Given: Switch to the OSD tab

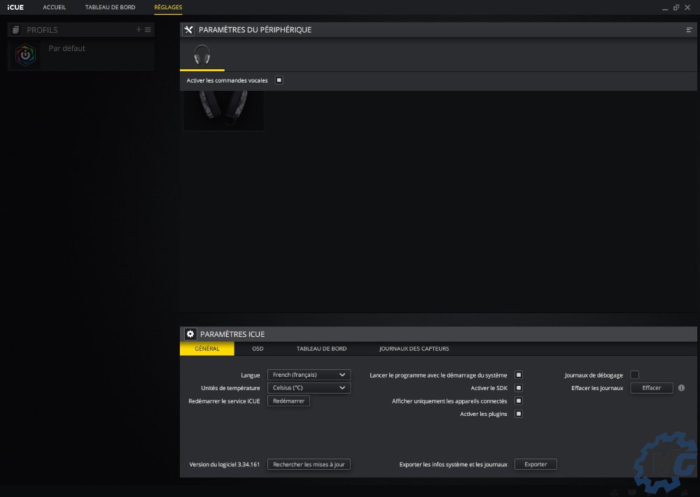Looking at the screenshot, I should [x=258, y=349].
